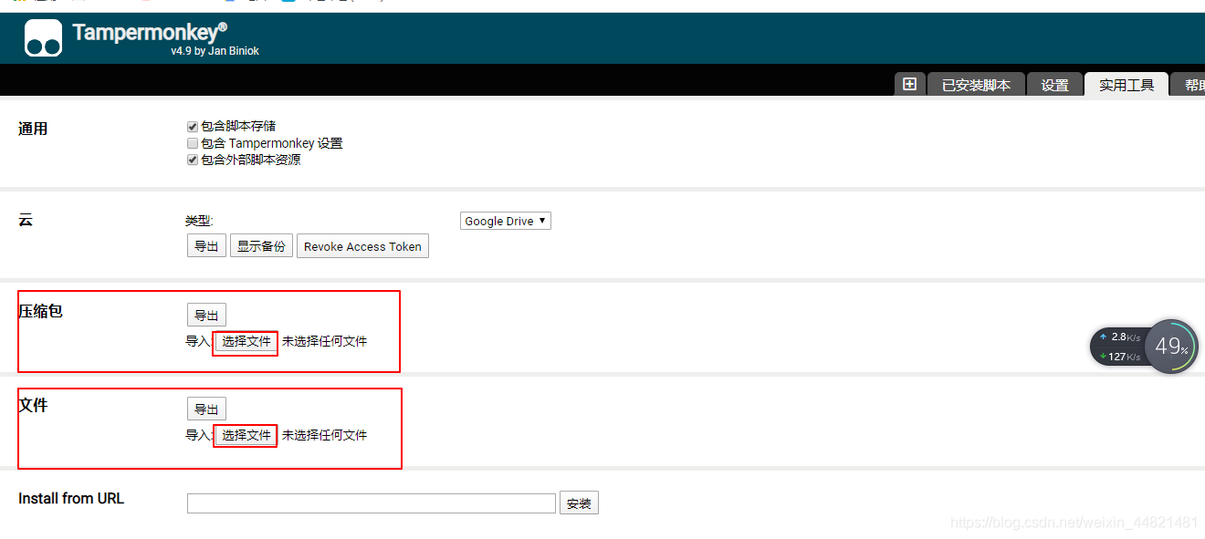Click 导出 button in the 压缩包 section
This screenshot has width=1205, height=539.
pyautogui.click(x=206, y=316)
